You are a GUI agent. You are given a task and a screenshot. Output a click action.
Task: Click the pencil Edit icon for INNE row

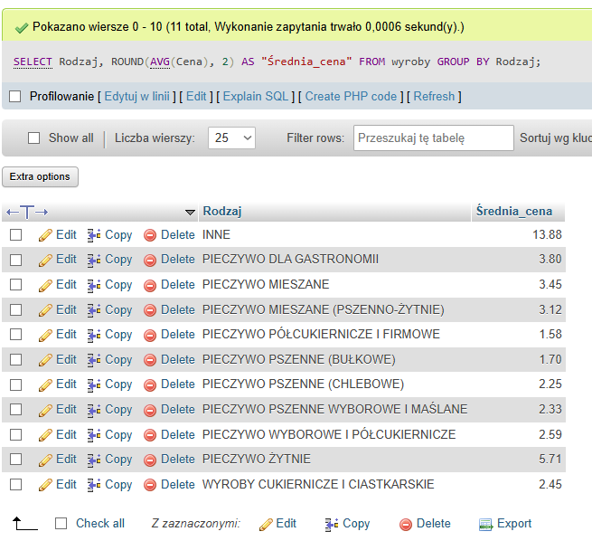(45, 234)
